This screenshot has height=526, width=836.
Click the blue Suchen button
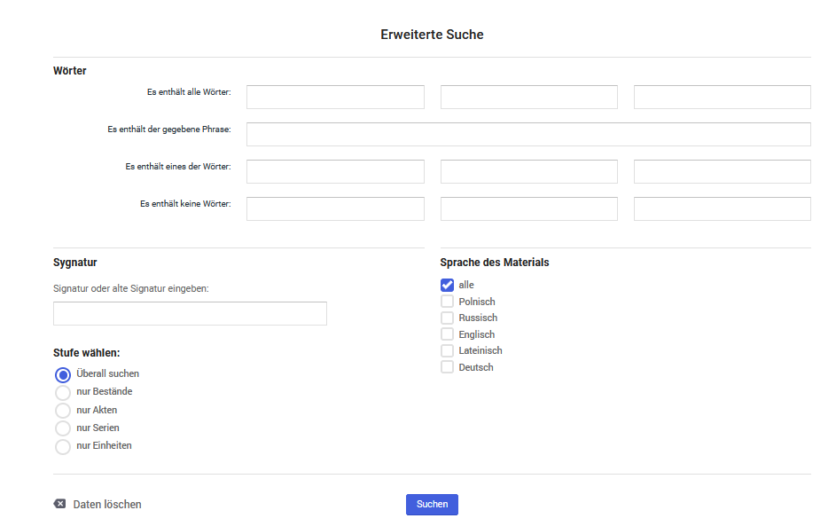(x=432, y=504)
